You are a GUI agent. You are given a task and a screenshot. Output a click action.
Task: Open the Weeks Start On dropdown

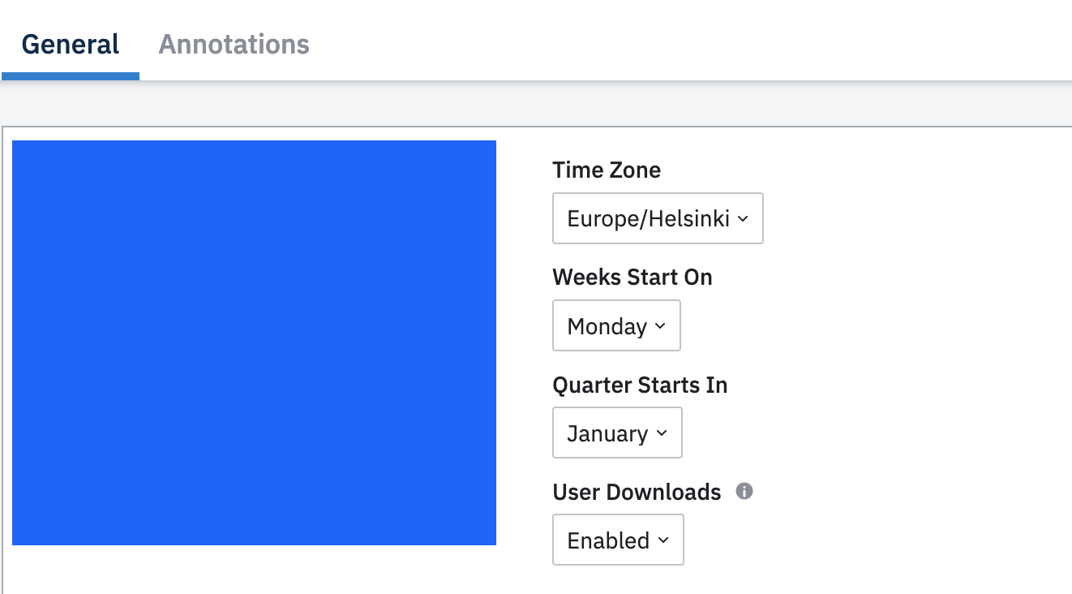[x=616, y=325]
